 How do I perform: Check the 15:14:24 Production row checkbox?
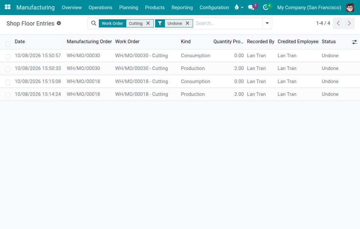[x=8, y=95]
